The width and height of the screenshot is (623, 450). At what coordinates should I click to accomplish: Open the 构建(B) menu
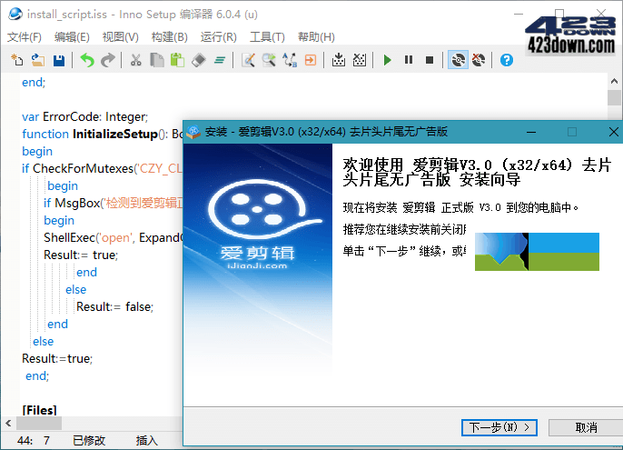(x=170, y=37)
